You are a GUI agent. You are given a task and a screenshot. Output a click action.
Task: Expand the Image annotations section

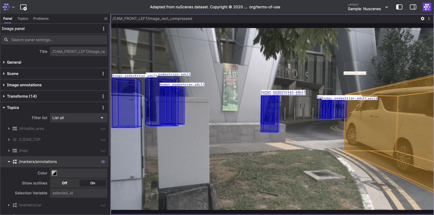click(24, 85)
